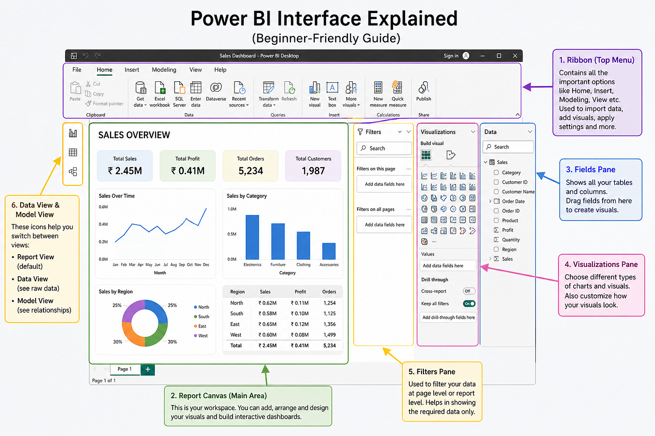Click the Publish icon
655x436 pixels.
423,88
